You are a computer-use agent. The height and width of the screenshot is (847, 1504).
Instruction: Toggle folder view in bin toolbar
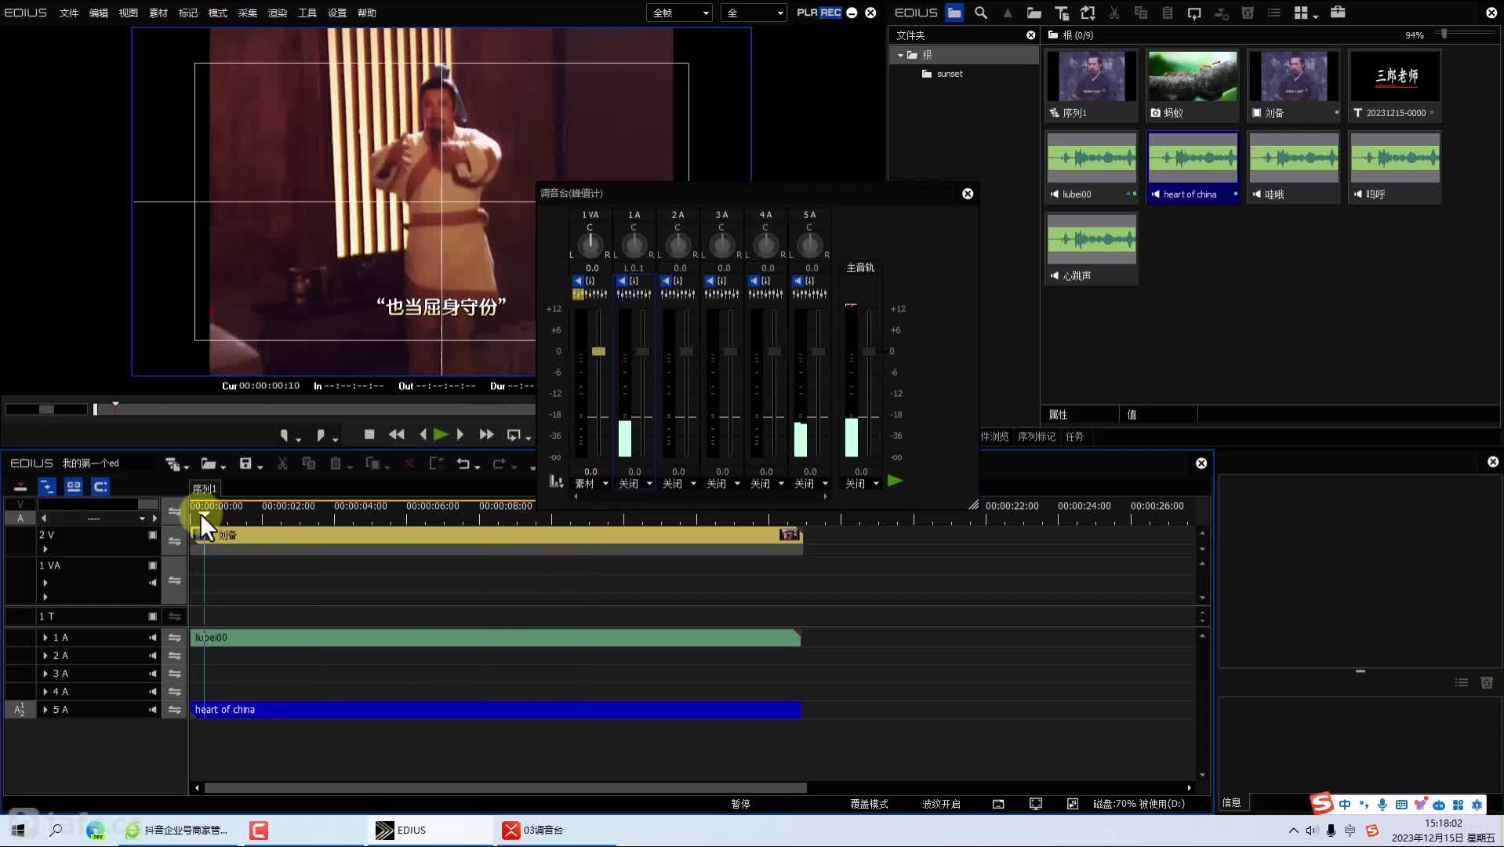point(954,13)
